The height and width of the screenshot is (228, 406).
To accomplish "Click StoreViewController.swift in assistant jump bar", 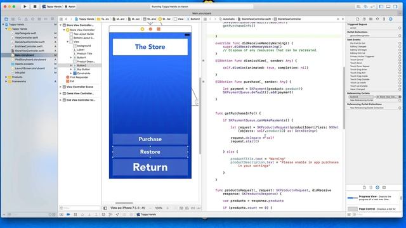I will [x=254, y=19].
